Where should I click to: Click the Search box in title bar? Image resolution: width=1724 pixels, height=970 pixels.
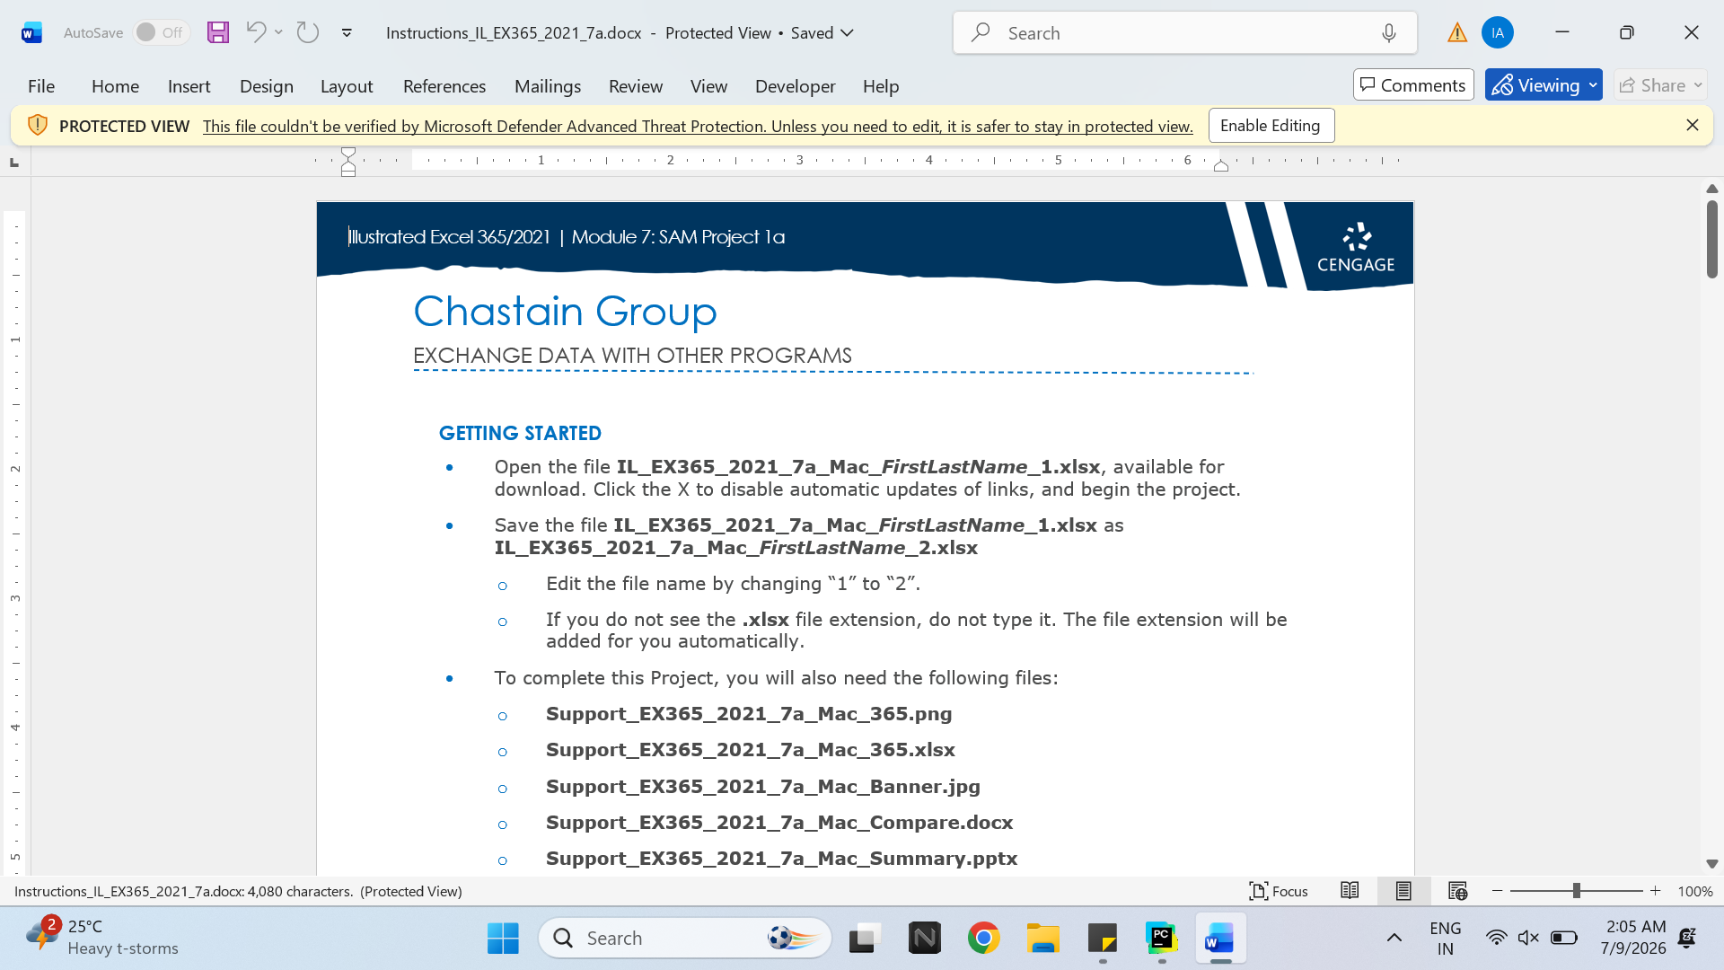[x=1185, y=33]
